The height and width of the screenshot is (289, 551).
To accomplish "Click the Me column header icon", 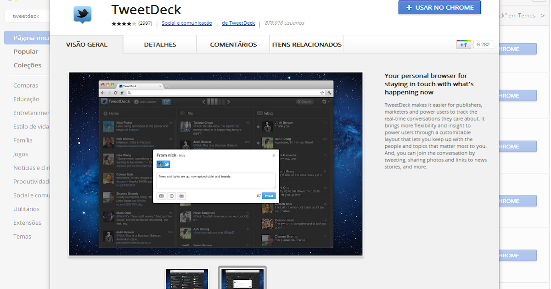I will tap(182, 113).
